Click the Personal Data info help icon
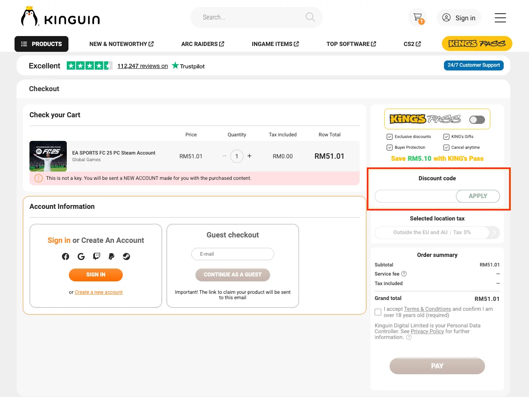This screenshot has width=529, height=397. [409, 337]
